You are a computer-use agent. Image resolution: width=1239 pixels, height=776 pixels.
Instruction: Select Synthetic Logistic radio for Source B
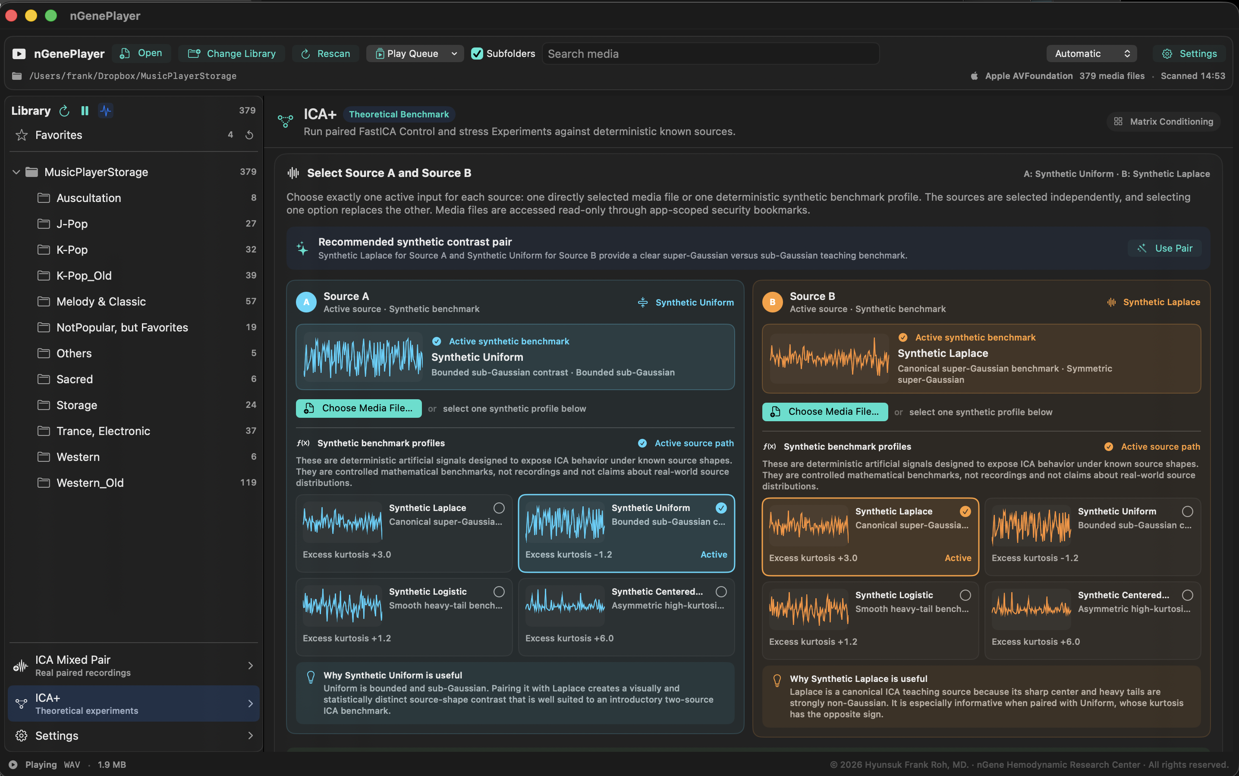(x=965, y=595)
